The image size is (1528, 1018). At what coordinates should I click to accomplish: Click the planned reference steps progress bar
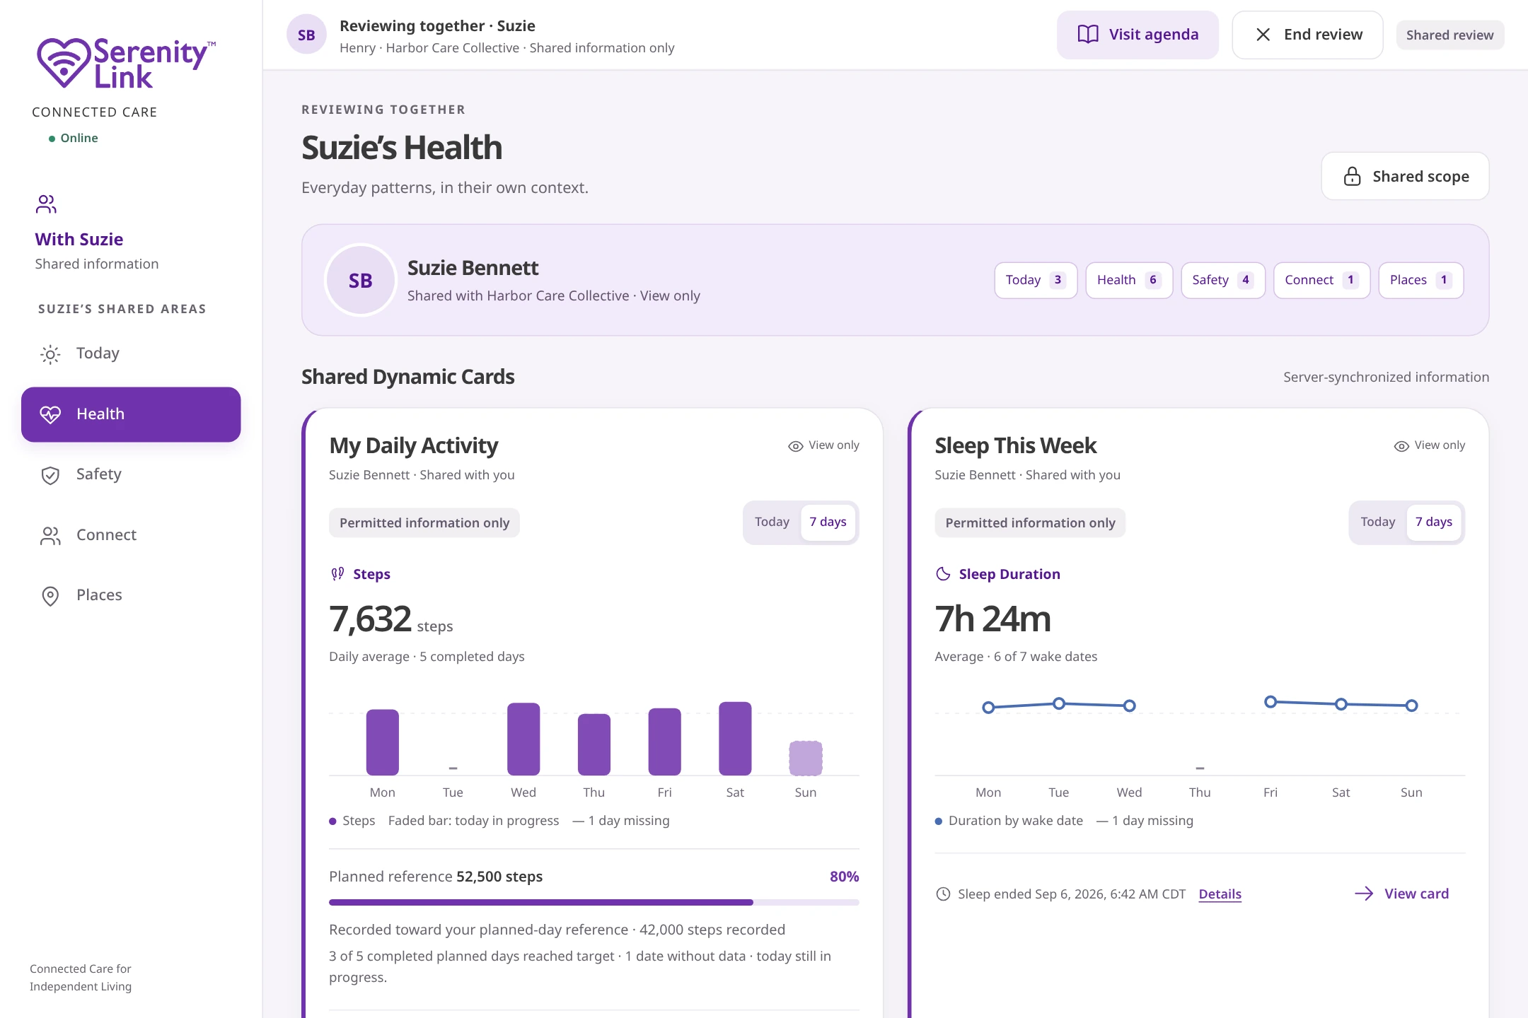click(x=594, y=903)
